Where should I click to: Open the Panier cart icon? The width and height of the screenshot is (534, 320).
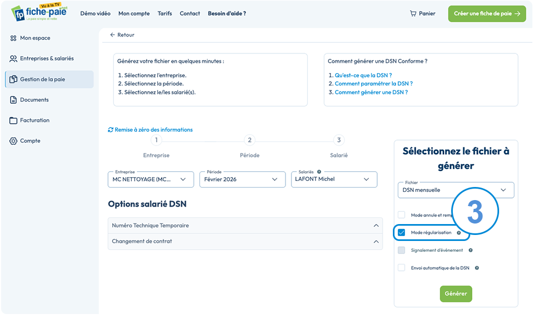coord(413,14)
